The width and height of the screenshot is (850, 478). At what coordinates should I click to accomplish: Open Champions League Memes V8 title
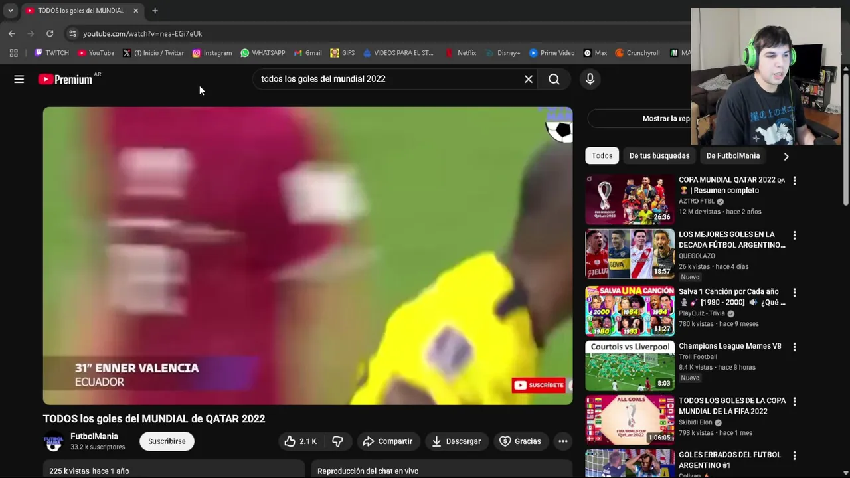click(x=730, y=346)
